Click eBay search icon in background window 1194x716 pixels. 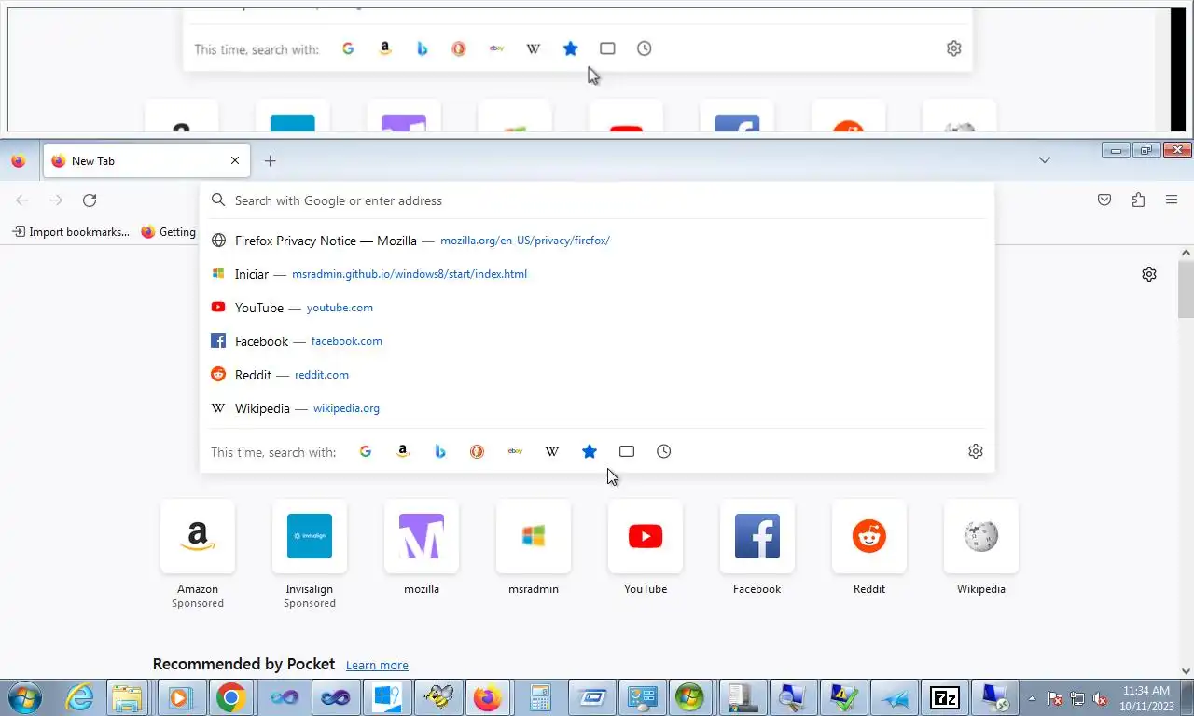pos(496,48)
